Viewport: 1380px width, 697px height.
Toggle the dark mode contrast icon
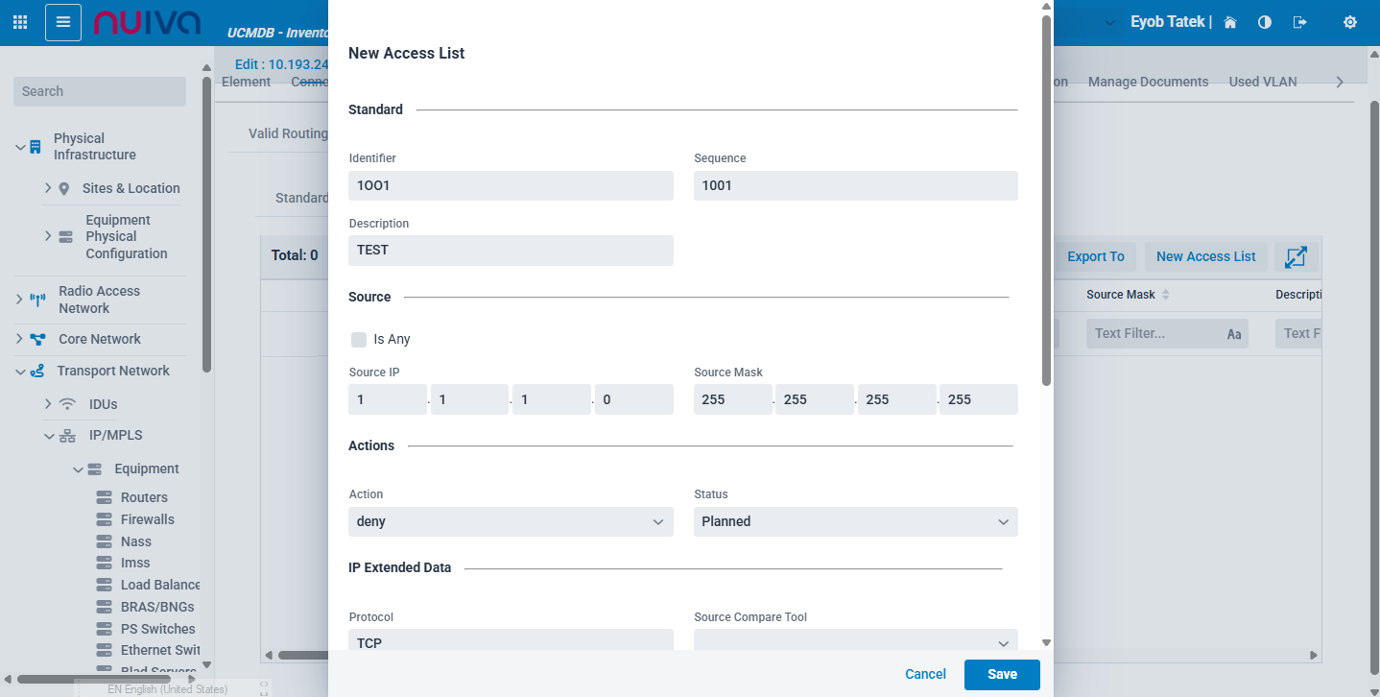[x=1265, y=22]
